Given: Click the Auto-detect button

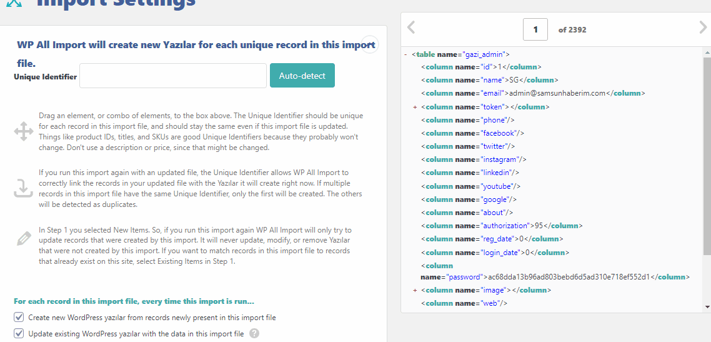Looking at the screenshot, I should pyautogui.click(x=302, y=75).
